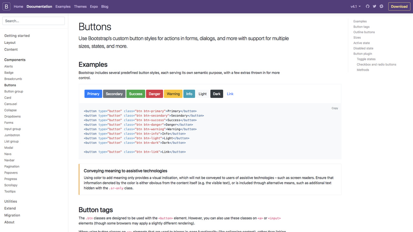Open the v4.1 version dropdown
Screen dimensions: 413x232
[356, 6]
